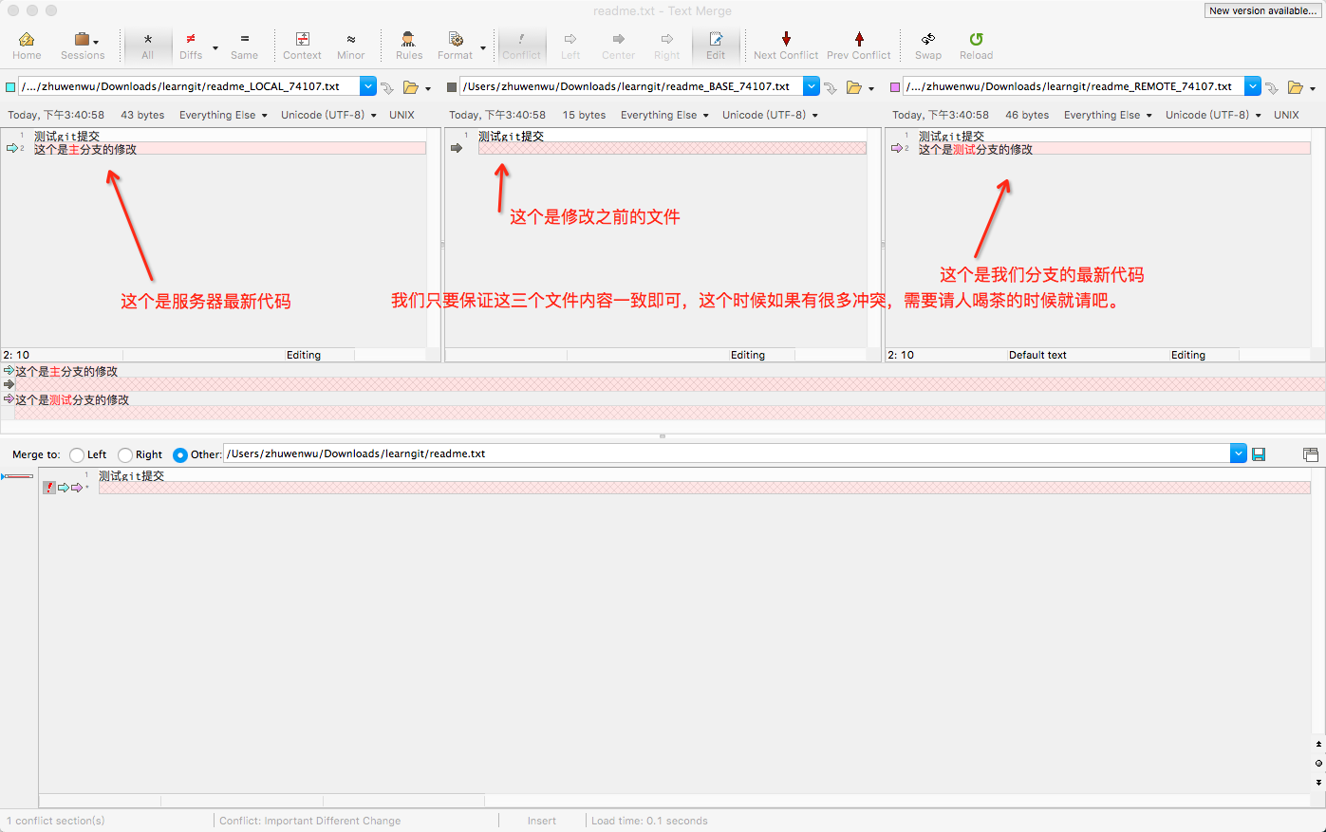
Task: Take the Right side change
Action: point(667,45)
